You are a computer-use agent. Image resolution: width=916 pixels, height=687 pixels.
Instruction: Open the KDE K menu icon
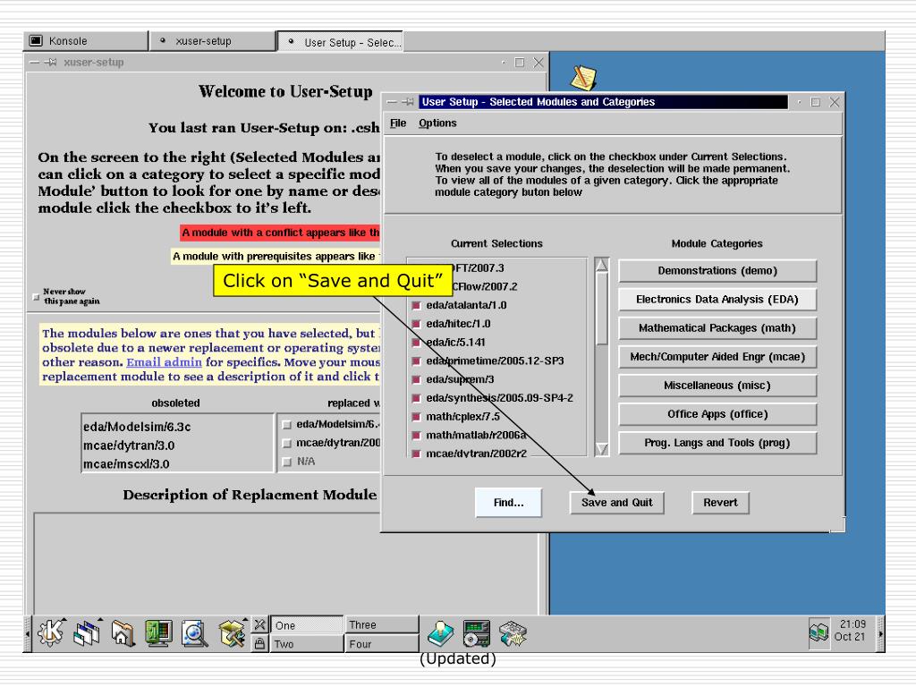point(51,633)
